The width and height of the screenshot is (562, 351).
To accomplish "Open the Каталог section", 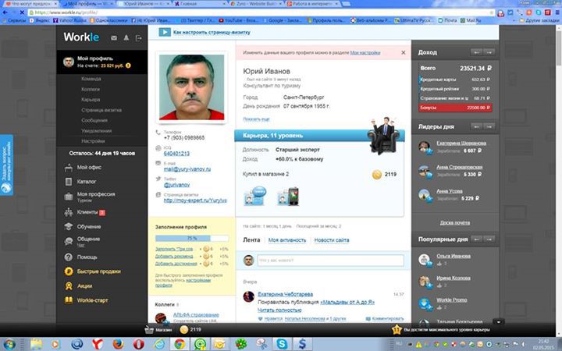I will click(87, 180).
